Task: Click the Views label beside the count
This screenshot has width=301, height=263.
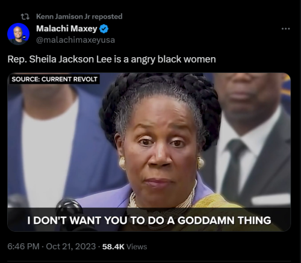Action: click(x=137, y=247)
